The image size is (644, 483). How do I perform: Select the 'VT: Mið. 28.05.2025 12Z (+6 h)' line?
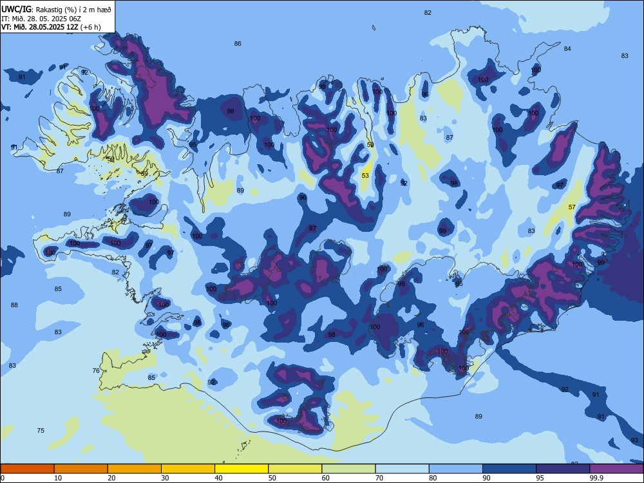51,27
